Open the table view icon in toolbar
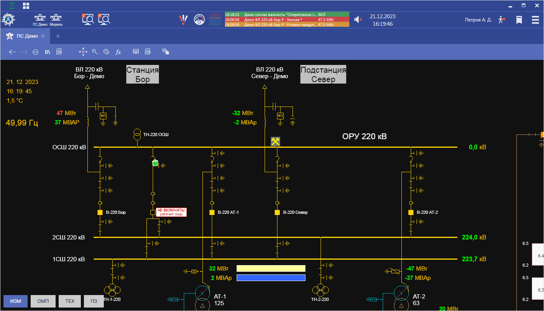 (136, 52)
